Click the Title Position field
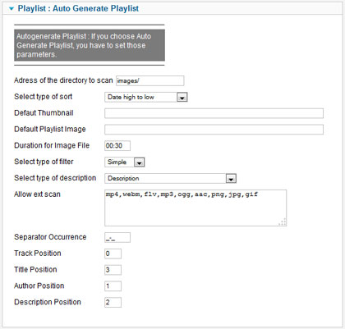The height and width of the screenshot is (329, 345). tap(113, 270)
